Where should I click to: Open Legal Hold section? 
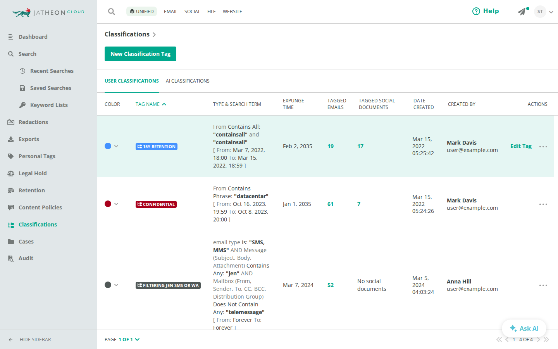pos(33,173)
